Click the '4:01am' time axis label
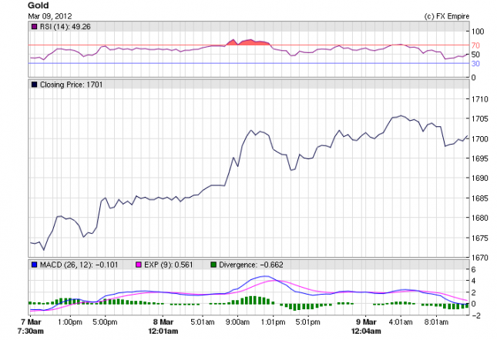497x340 pixels. (x=401, y=322)
